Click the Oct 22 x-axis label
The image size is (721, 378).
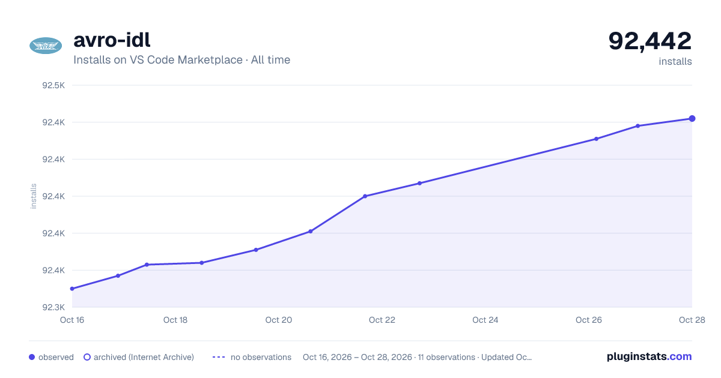(x=382, y=320)
